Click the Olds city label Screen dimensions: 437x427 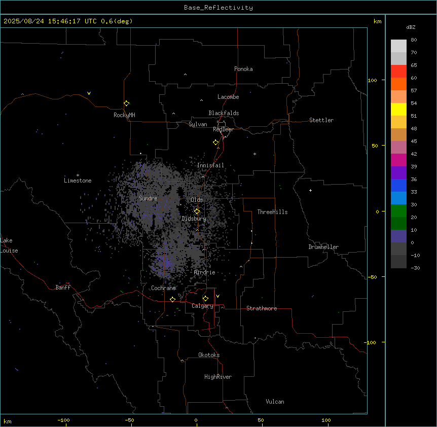click(x=197, y=200)
